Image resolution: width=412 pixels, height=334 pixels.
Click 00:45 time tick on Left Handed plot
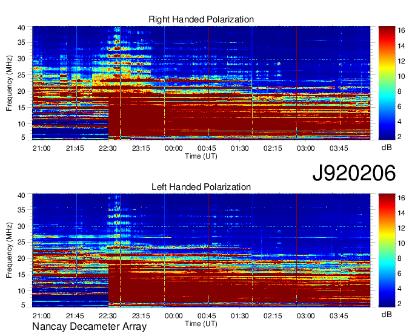coord(207,316)
